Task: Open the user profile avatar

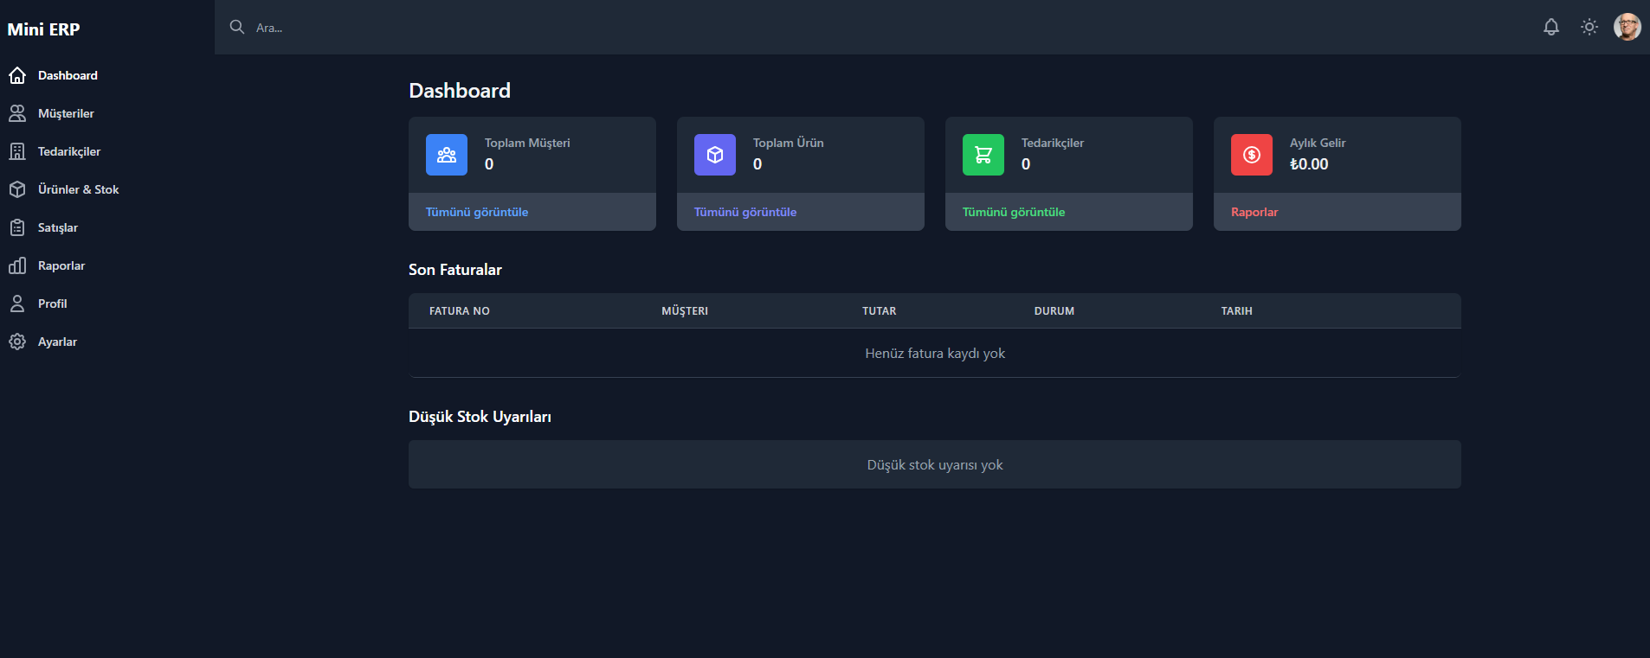Action: click(1627, 27)
